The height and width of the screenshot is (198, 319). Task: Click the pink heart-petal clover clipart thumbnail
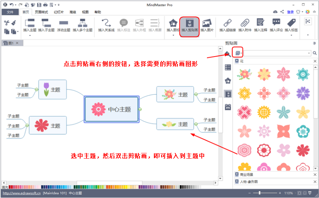coord(244,112)
